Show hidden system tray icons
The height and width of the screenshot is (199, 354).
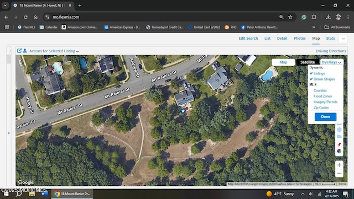[x=303, y=194]
